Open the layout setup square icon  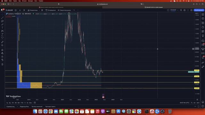coord(168,10)
